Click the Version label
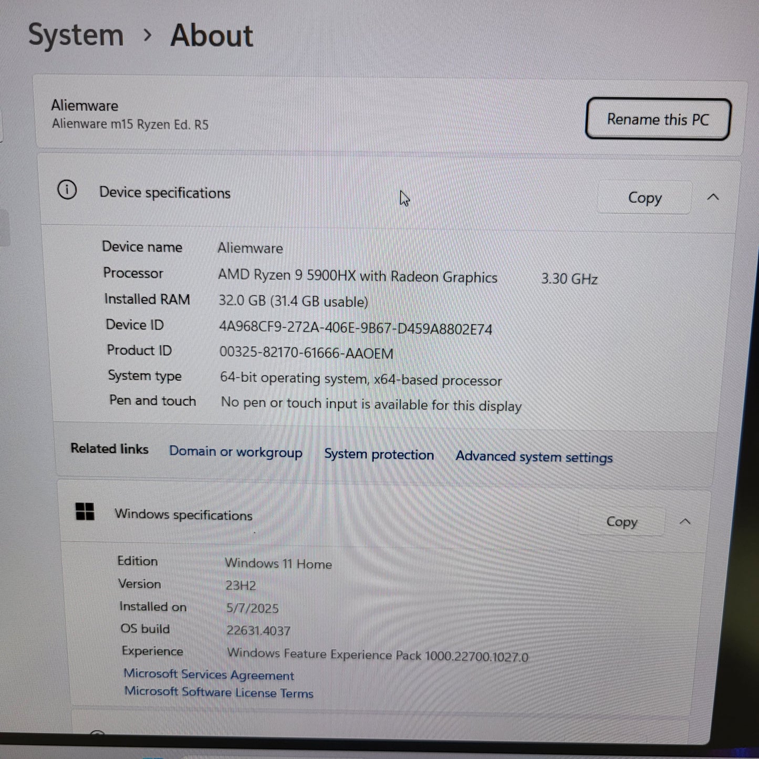 pyautogui.click(x=139, y=584)
